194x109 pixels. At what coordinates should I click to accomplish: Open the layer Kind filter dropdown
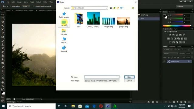coord(168,50)
